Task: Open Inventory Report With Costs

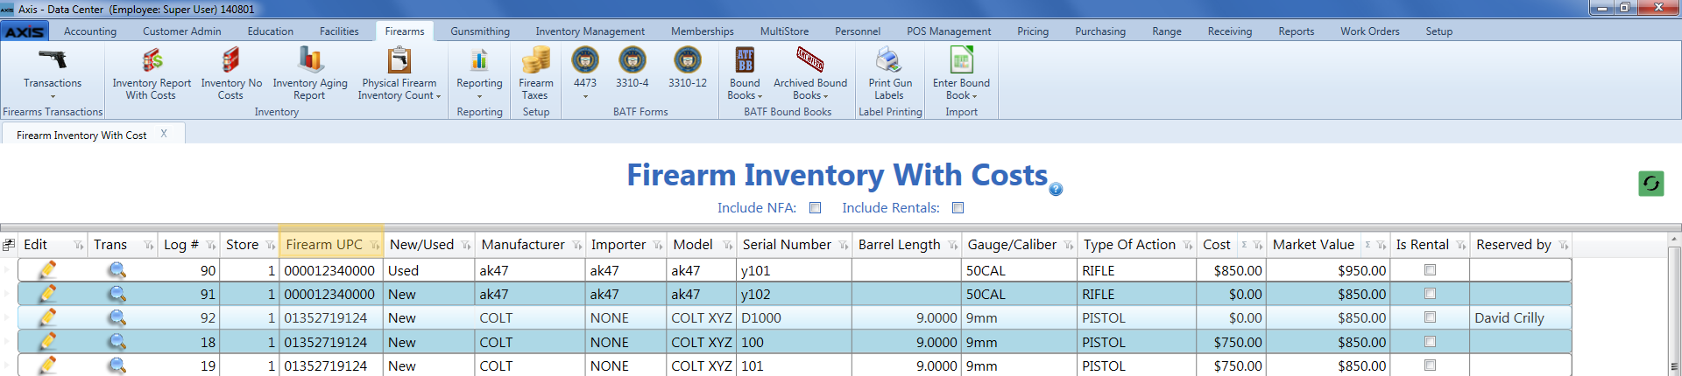Action: point(152,73)
